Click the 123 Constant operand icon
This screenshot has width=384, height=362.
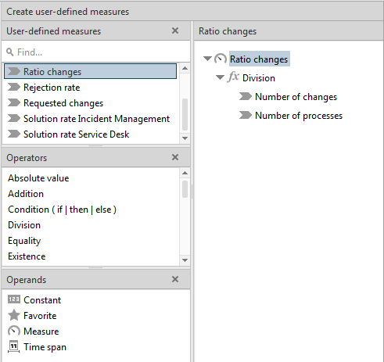coord(14,299)
